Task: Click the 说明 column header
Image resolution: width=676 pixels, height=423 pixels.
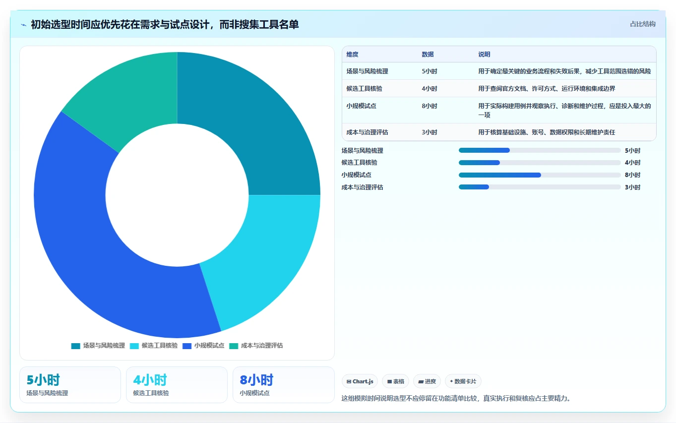Action: pyautogui.click(x=485, y=55)
